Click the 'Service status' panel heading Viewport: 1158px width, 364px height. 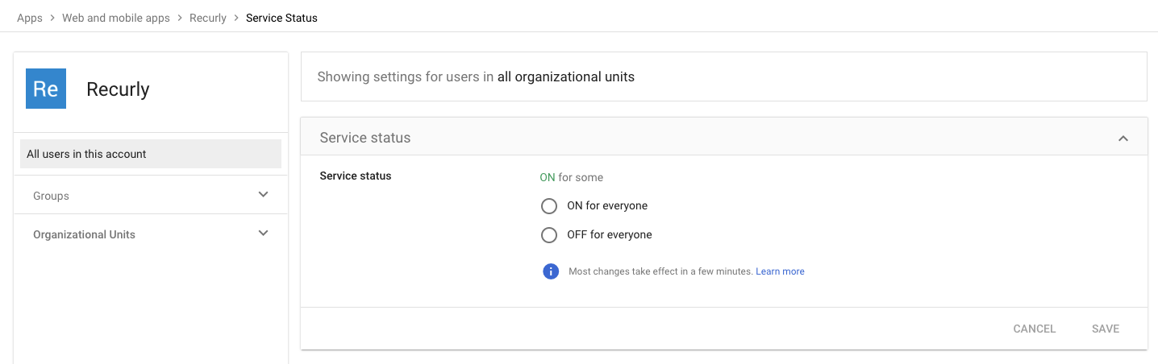coord(365,138)
